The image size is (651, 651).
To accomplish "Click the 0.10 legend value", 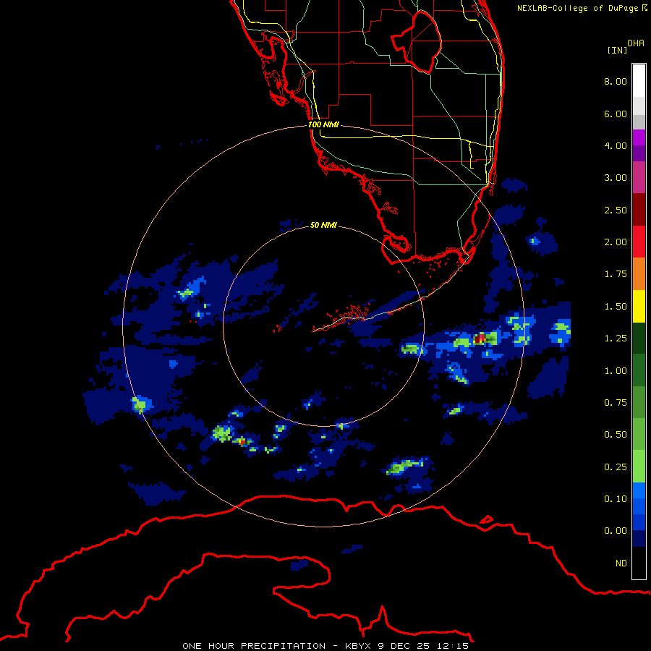I will pyautogui.click(x=616, y=499).
